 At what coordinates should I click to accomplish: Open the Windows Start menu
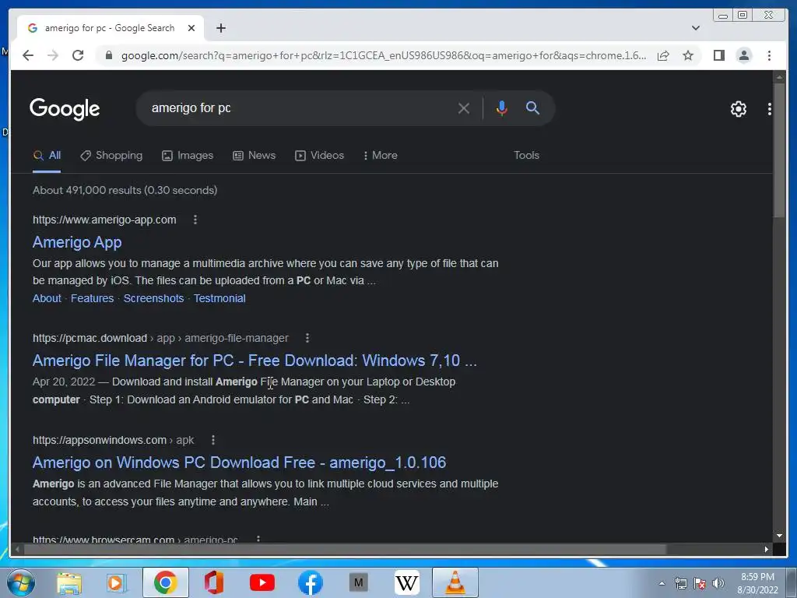[21, 582]
